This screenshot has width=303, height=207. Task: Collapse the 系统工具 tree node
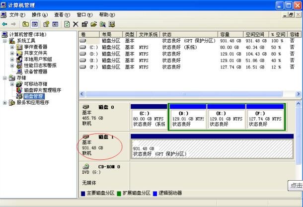(x=5, y=41)
